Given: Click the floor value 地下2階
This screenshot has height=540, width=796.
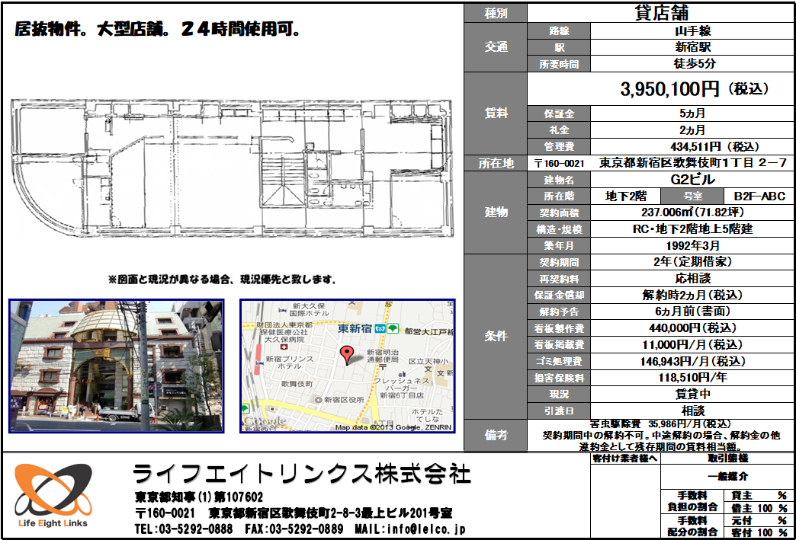Looking at the screenshot, I should tap(625, 197).
